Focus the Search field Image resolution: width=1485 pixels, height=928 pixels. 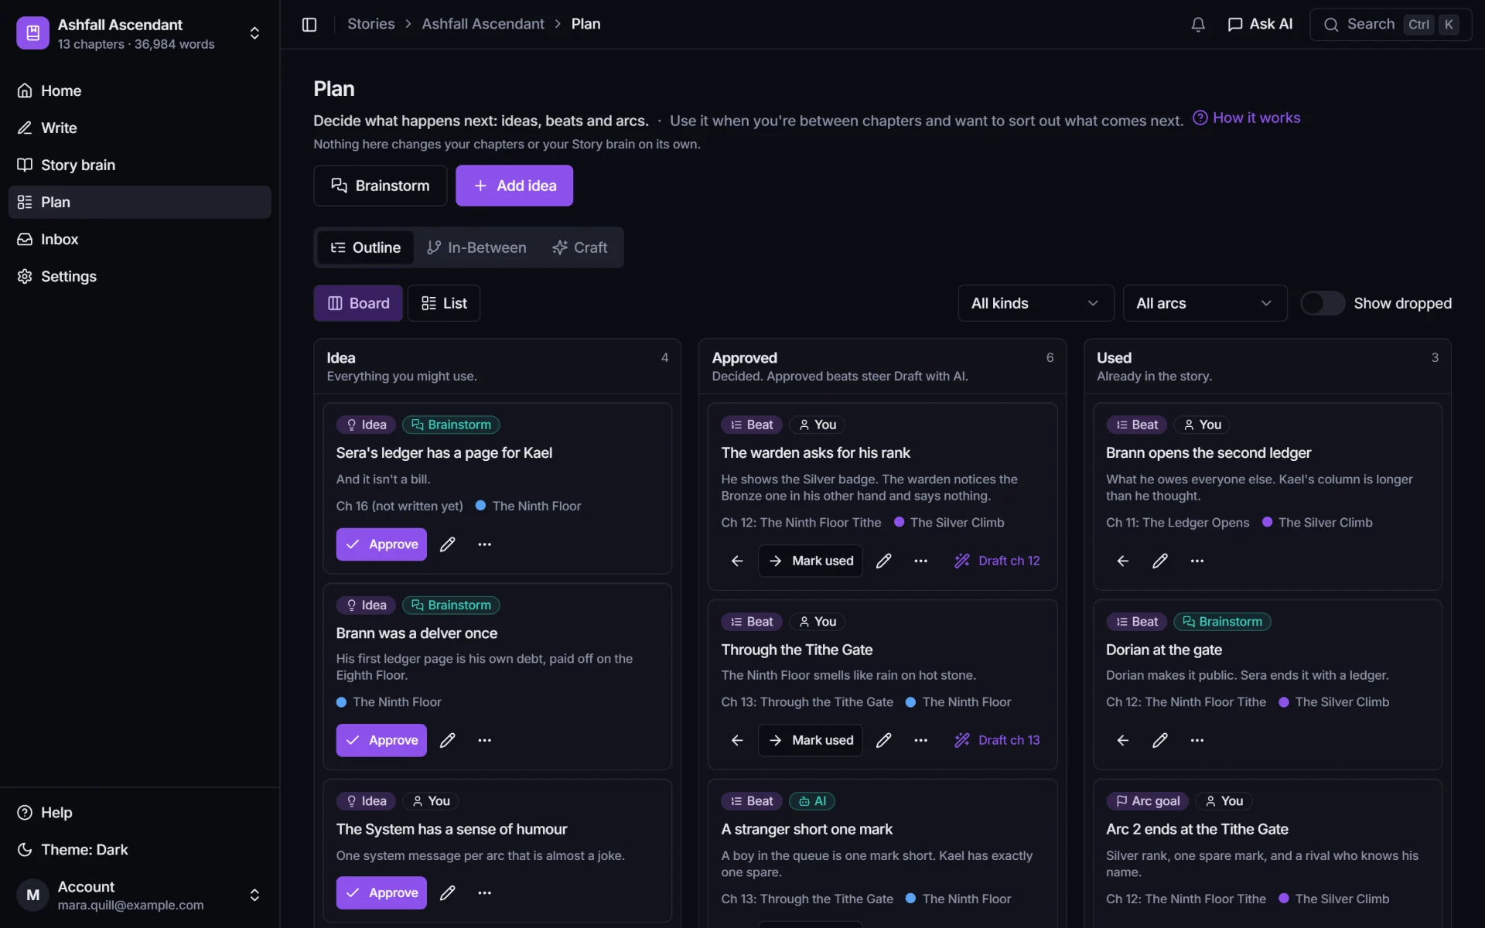point(1390,24)
